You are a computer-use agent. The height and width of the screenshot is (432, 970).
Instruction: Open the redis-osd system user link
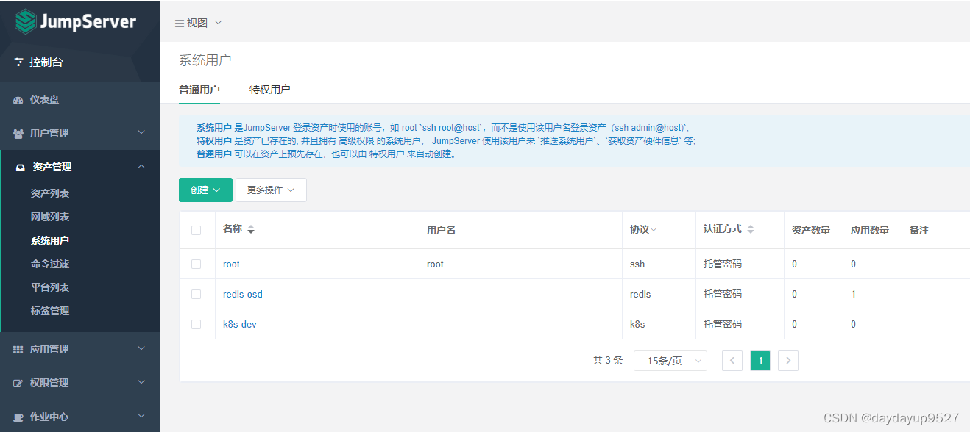tap(243, 294)
